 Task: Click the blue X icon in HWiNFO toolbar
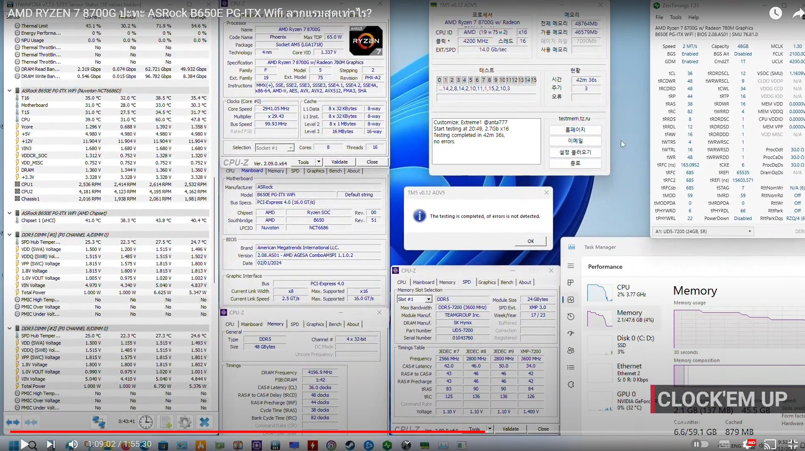(x=204, y=422)
